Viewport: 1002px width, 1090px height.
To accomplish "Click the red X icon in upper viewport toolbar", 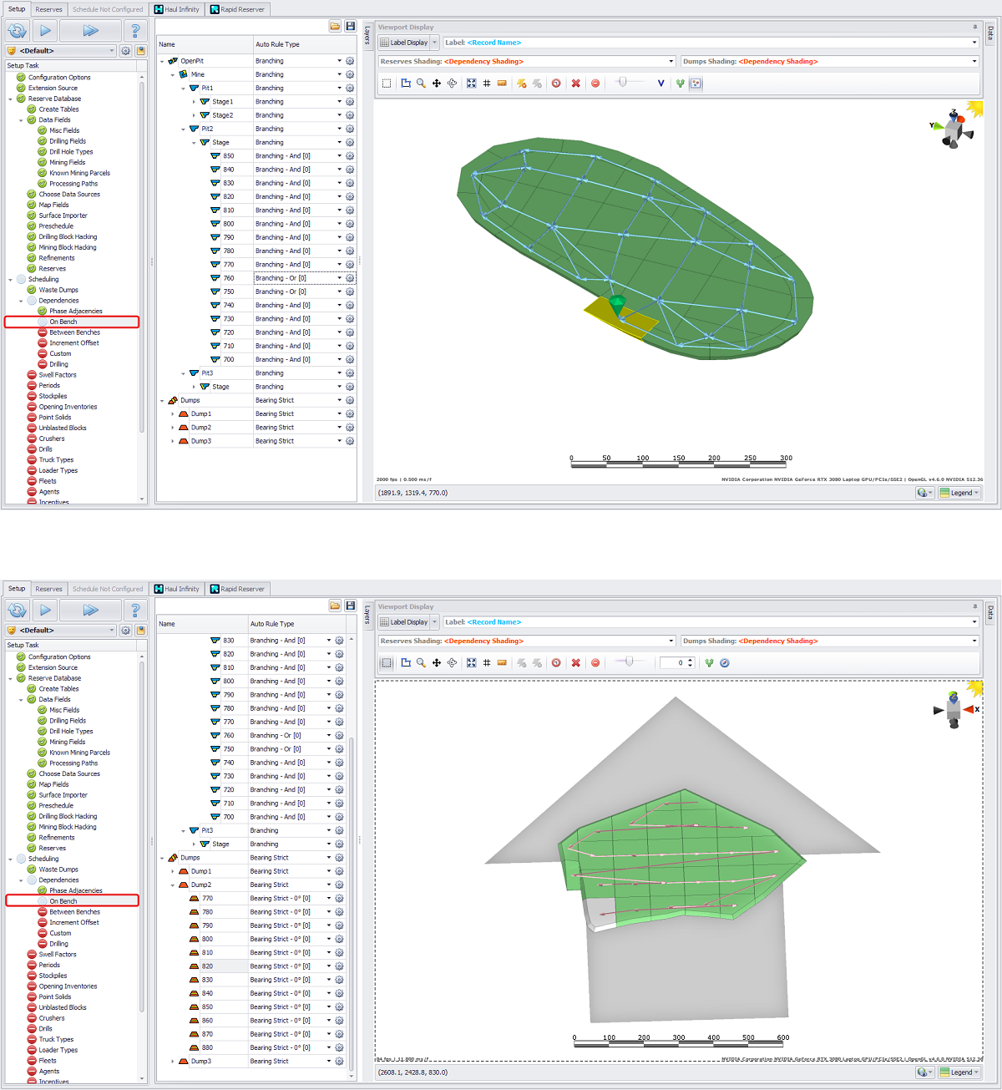I will 575,84.
